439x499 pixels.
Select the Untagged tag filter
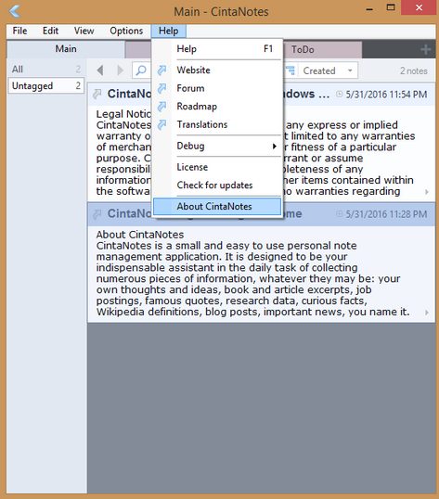point(46,85)
